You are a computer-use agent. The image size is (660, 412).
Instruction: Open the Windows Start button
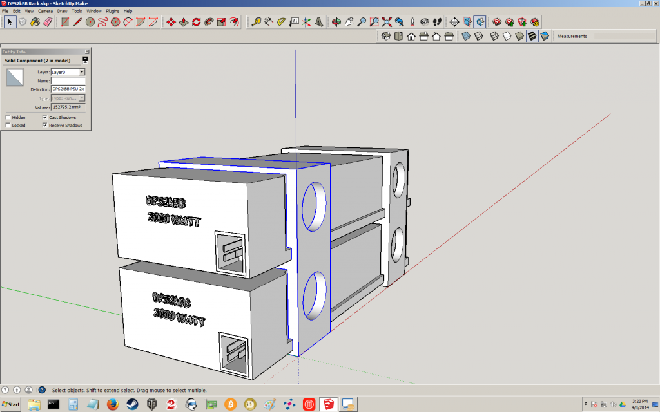[11, 404]
